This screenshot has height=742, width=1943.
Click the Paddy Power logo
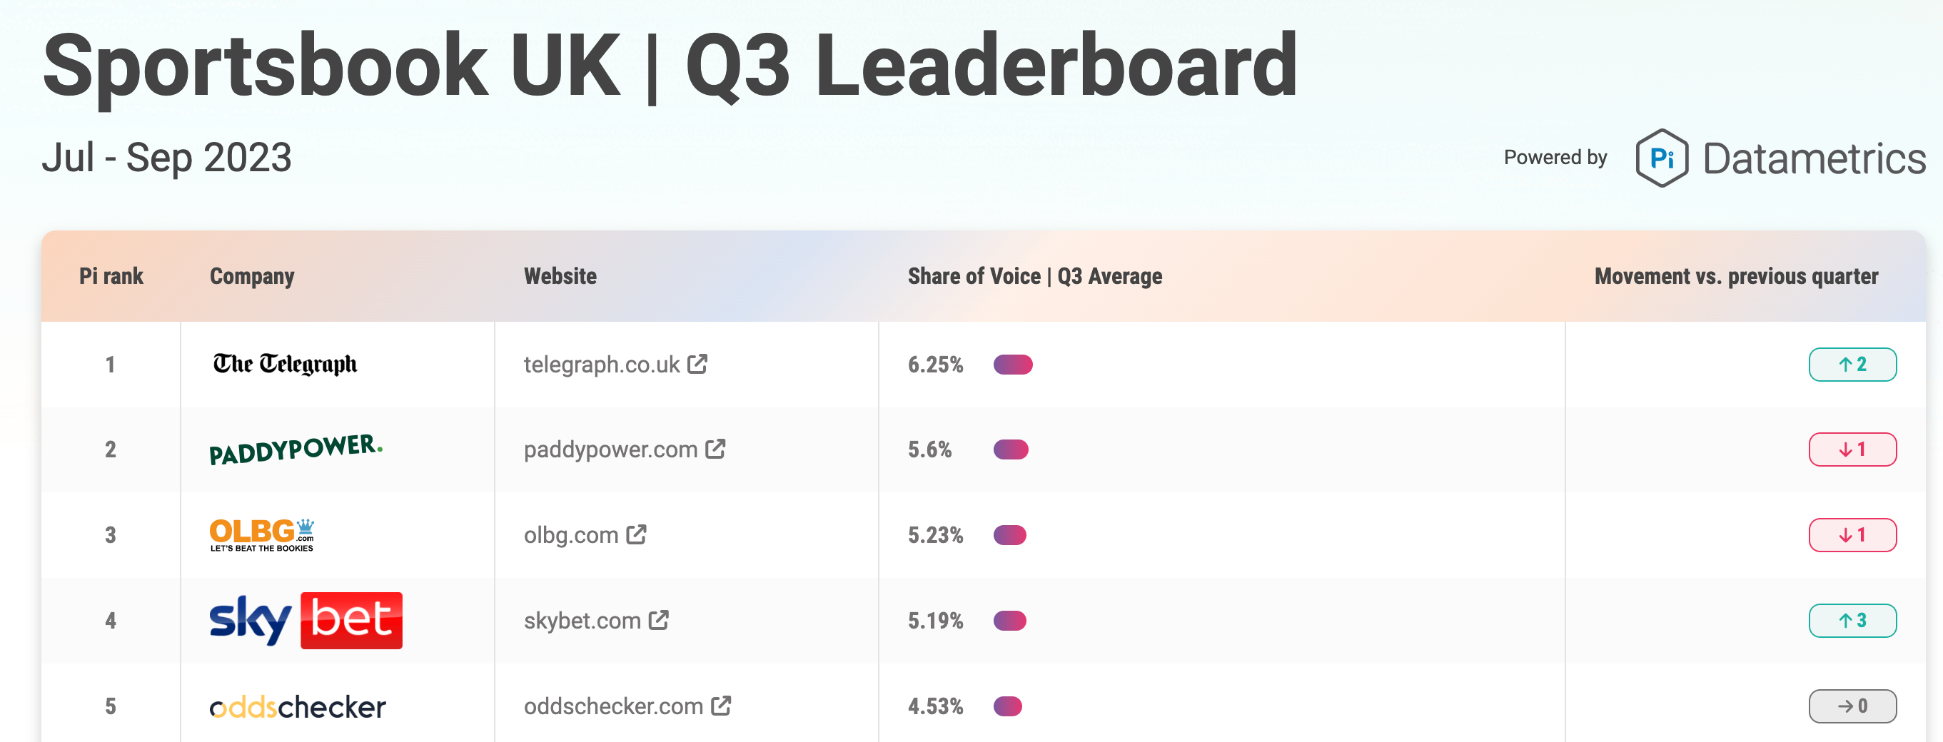pos(296,449)
